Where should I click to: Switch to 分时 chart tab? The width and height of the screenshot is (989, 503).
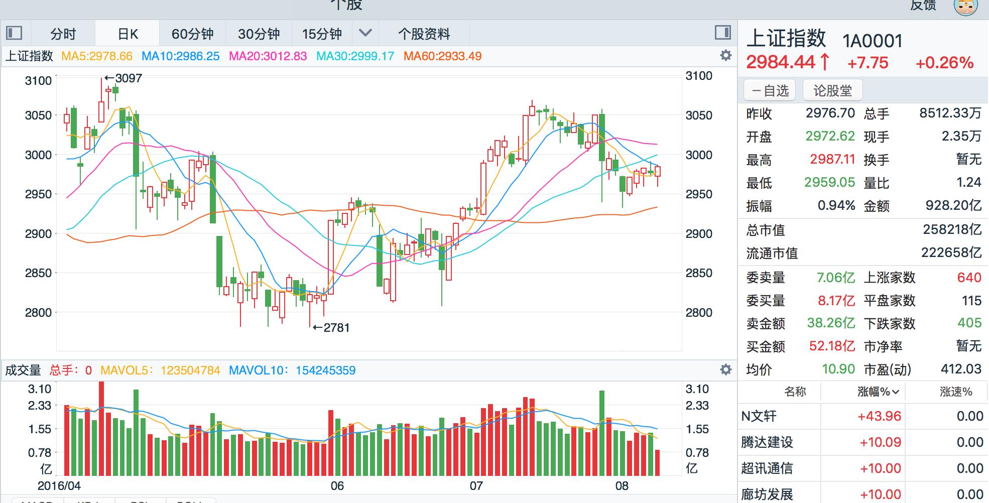coord(63,34)
